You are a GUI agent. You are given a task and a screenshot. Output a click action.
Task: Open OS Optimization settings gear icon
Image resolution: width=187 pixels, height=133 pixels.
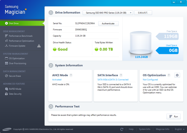177,75
